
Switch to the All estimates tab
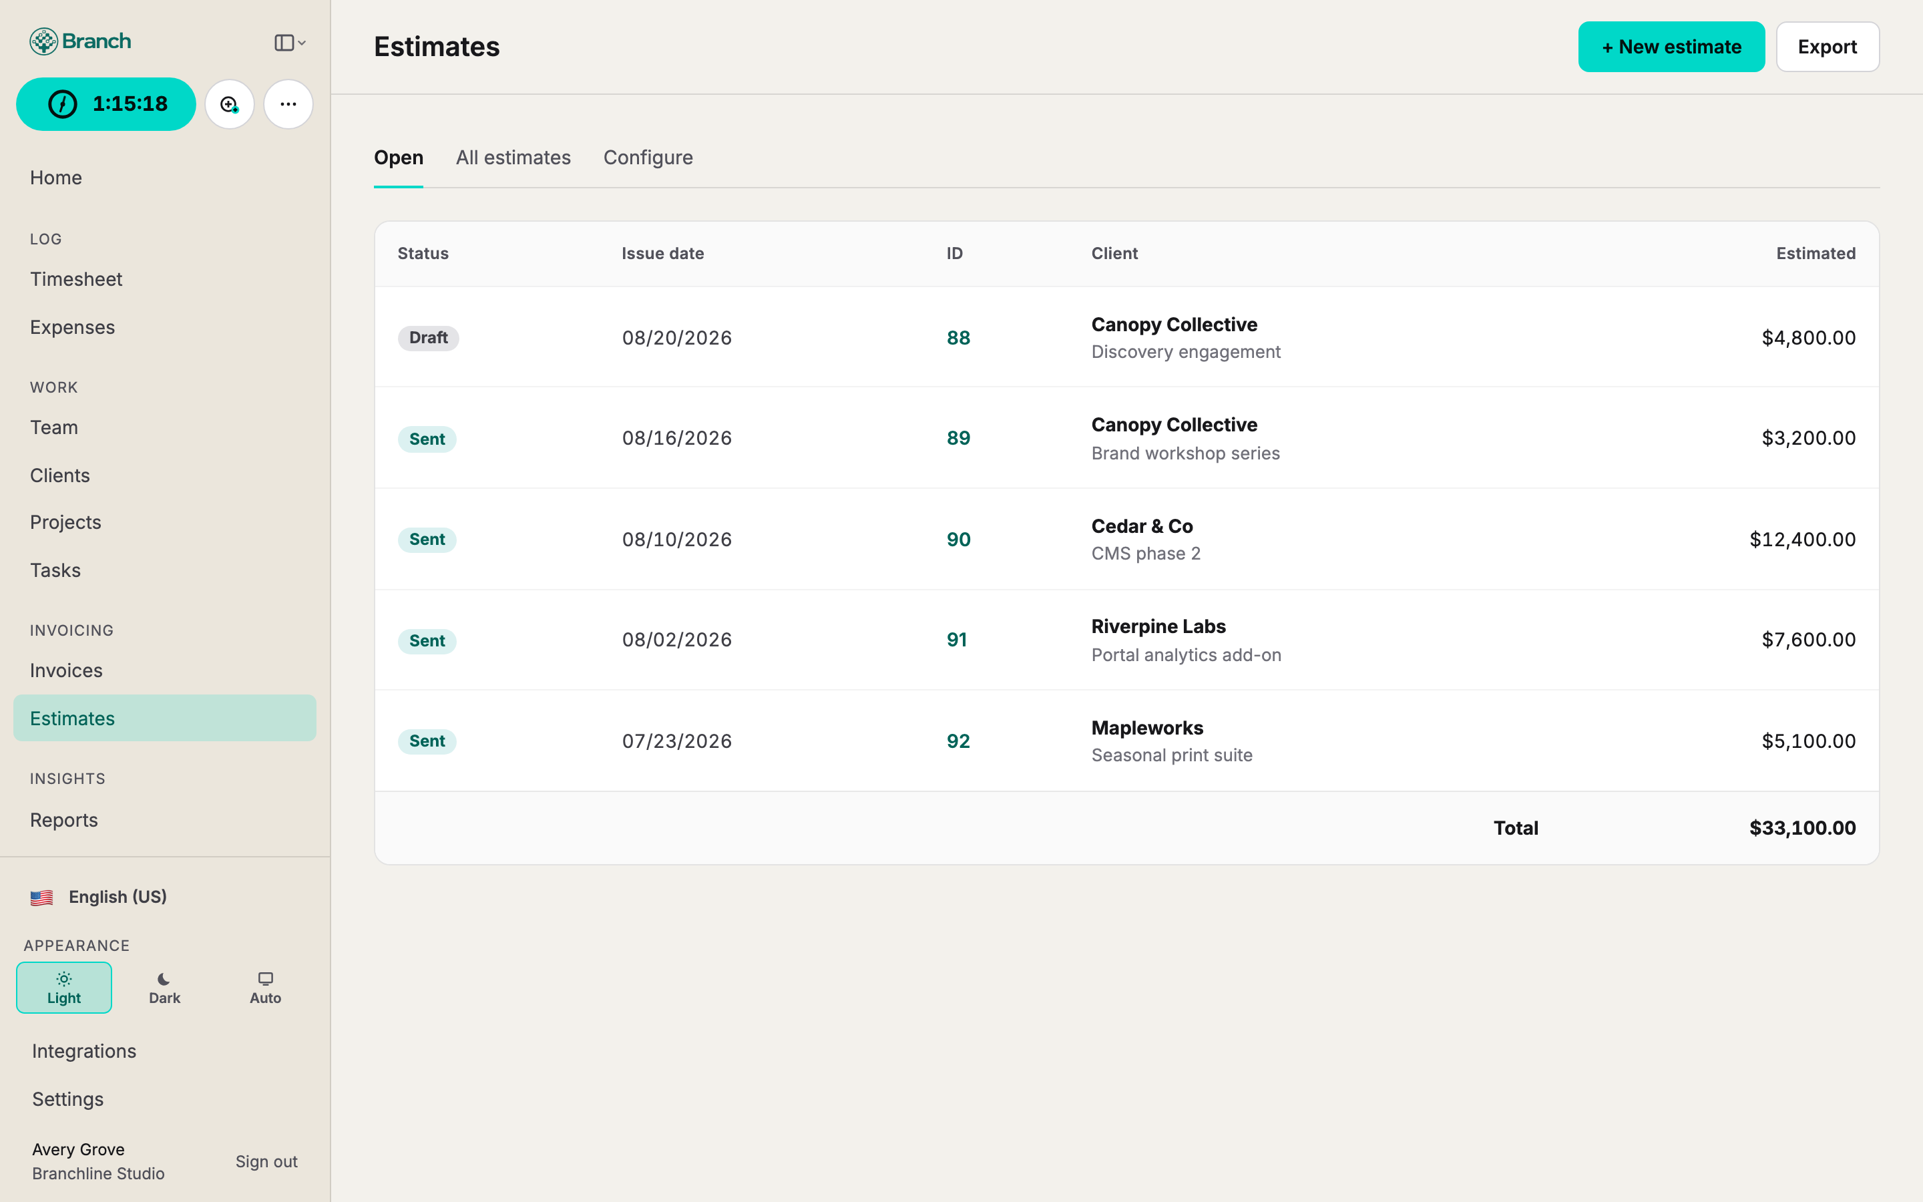[513, 158]
